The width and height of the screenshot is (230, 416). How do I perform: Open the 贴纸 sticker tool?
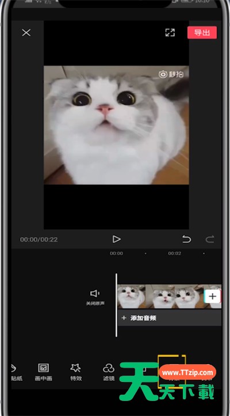point(17,372)
